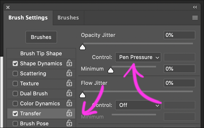Screen dimensions: 204x128
Task: Select the Brush Tip Shape option
Action: pyautogui.click(x=41, y=53)
